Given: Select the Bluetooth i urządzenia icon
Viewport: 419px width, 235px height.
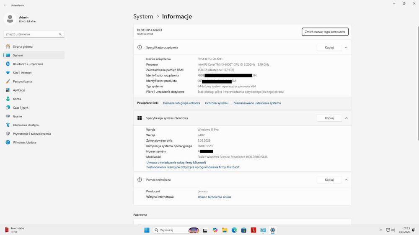Looking at the screenshot, I should pyautogui.click(x=8, y=64).
